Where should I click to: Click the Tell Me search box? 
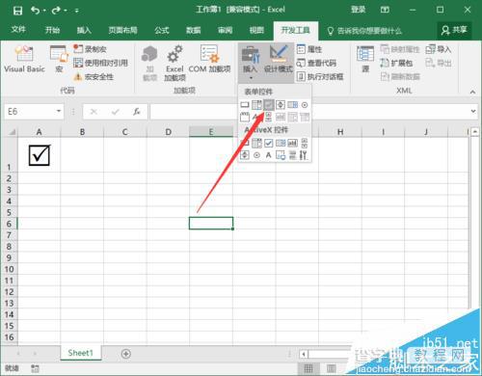click(x=364, y=31)
